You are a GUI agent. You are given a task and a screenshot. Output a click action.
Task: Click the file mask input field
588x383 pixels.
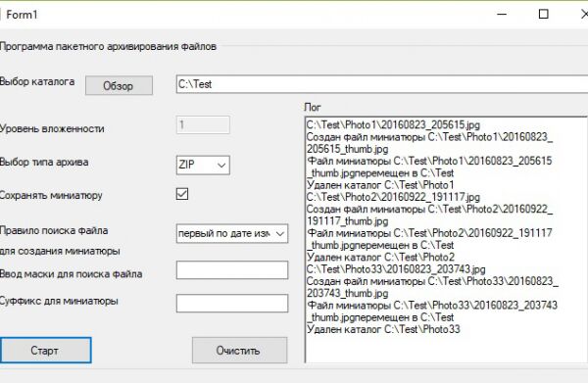tap(232, 269)
